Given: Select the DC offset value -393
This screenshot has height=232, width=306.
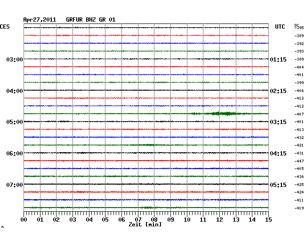Looking at the screenshot, I should [299, 51].
